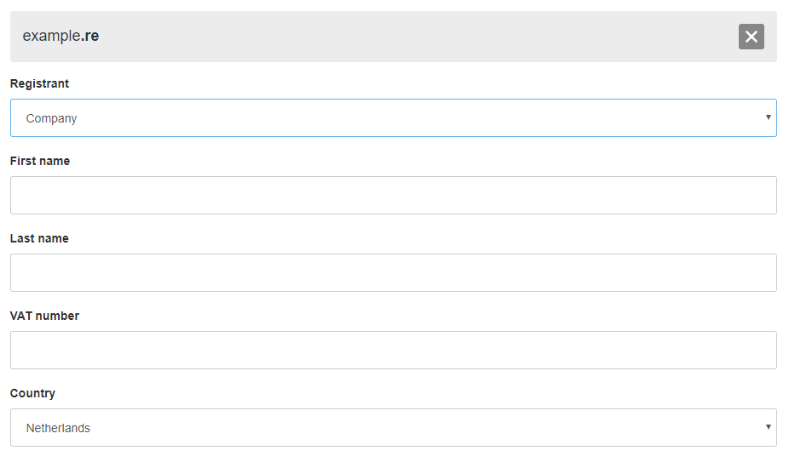The image size is (789, 462).
Task: Click the Country field label
Action: pyautogui.click(x=32, y=393)
